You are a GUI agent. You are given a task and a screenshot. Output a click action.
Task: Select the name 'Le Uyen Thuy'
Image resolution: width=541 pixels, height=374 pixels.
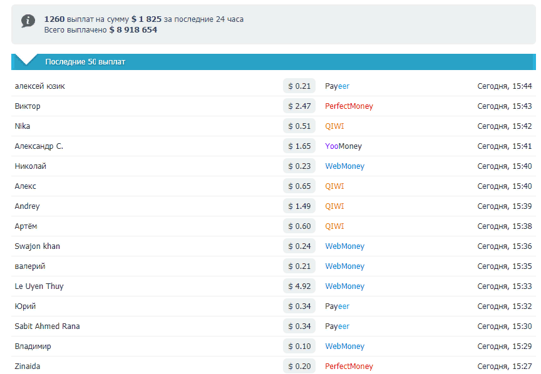39,286
